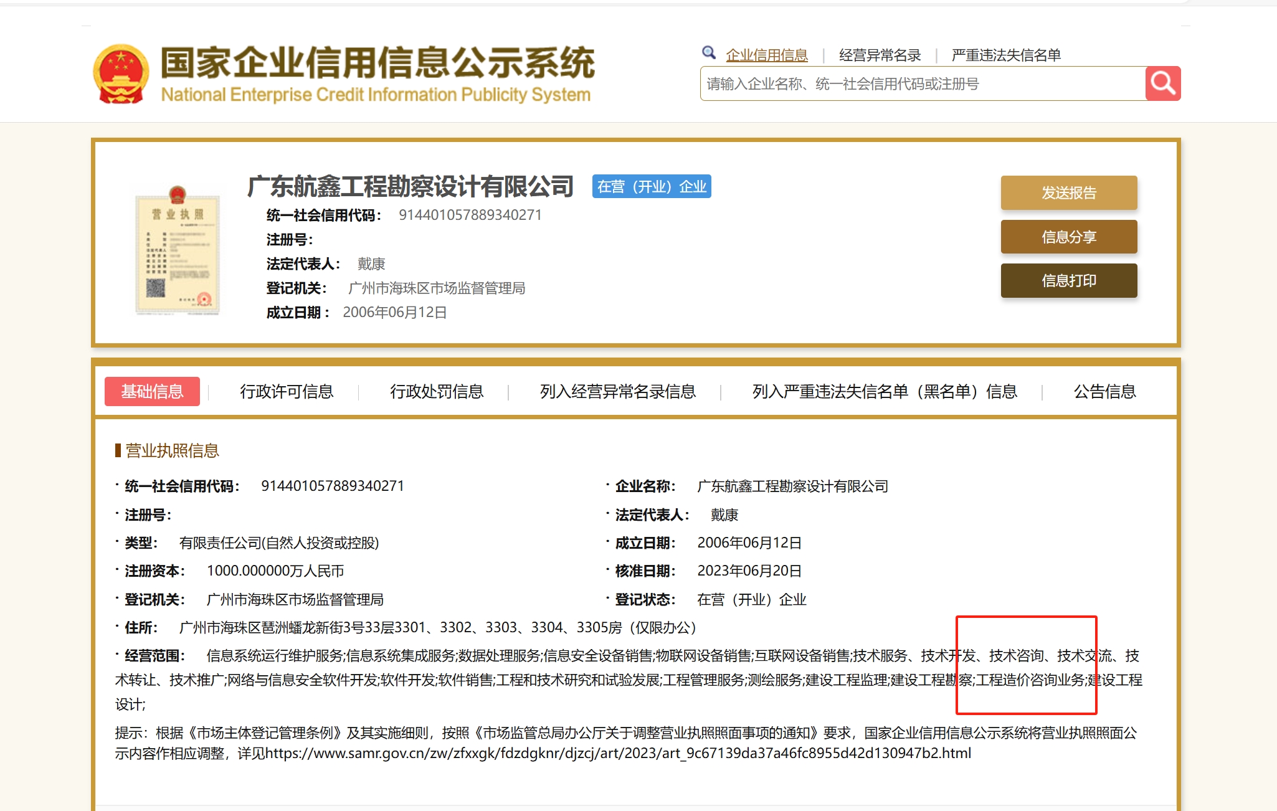The image size is (1277, 811).
Task: Select the 基础信息 tab
Action: pyautogui.click(x=152, y=392)
